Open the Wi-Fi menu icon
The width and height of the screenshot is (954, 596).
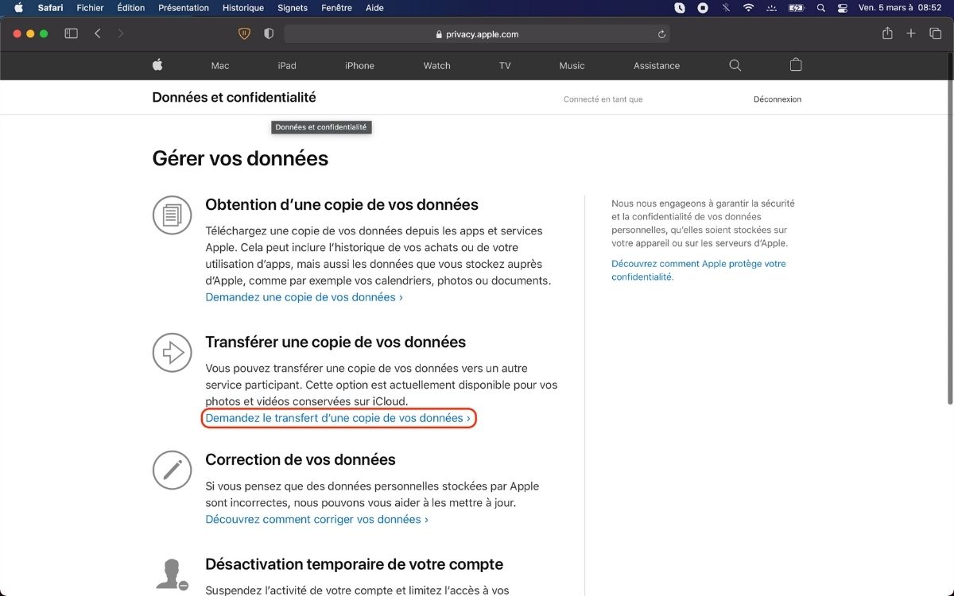(748, 8)
